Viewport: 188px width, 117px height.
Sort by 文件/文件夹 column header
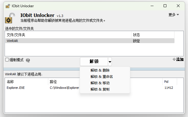(x=68, y=35)
